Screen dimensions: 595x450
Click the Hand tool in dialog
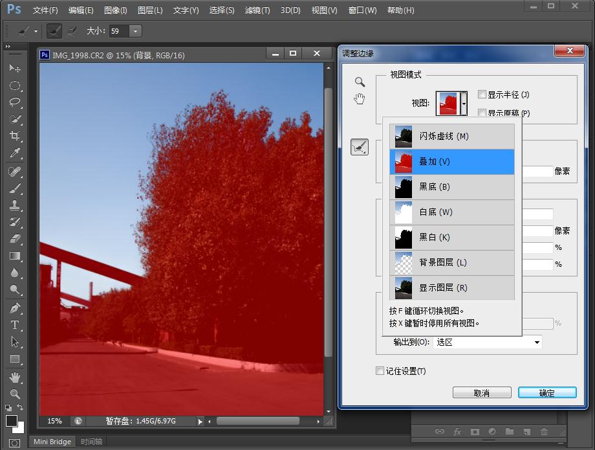tap(360, 98)
